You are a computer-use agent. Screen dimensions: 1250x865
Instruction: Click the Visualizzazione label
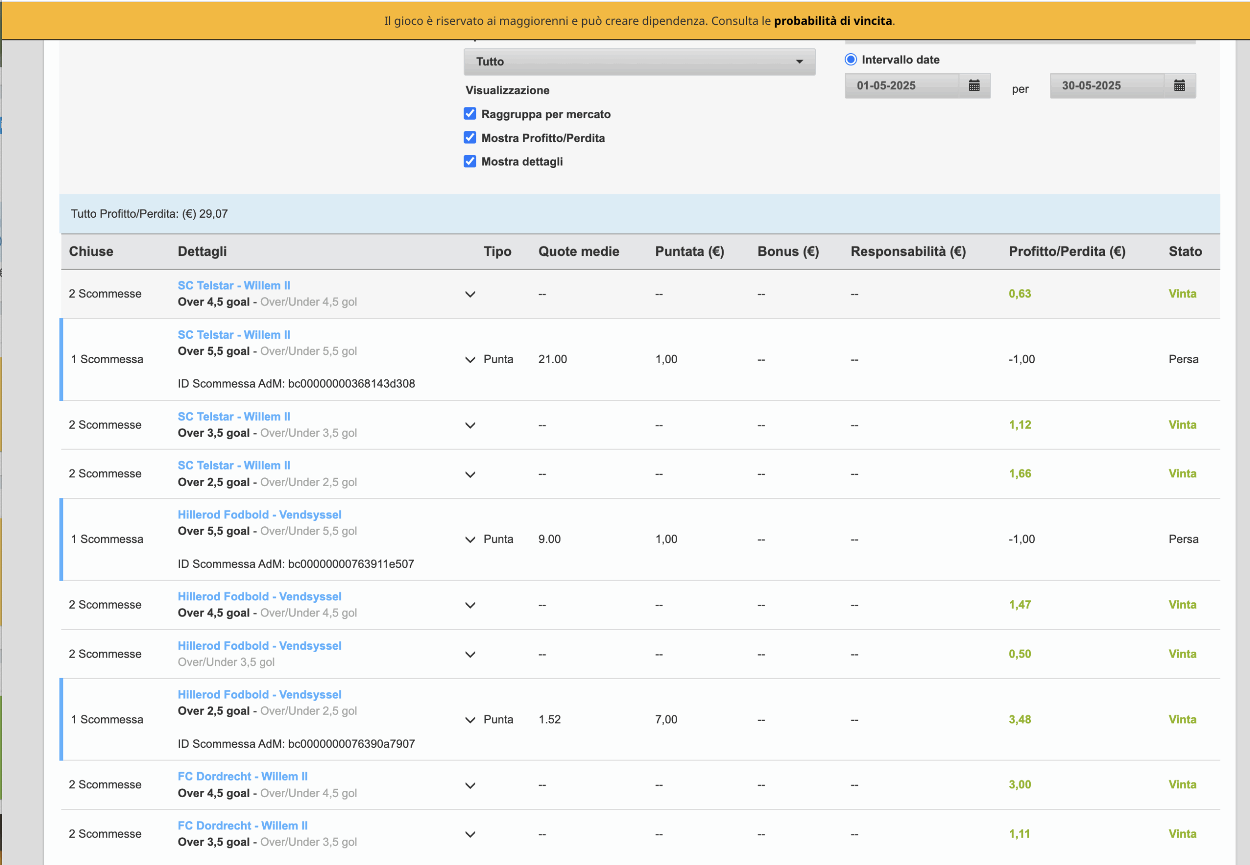point(507,90)
